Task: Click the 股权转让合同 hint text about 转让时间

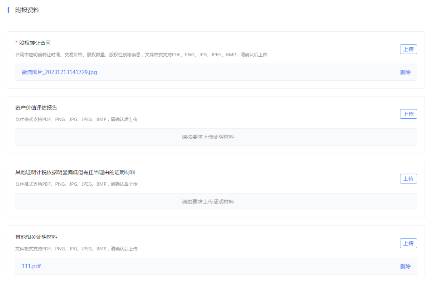Action: click(141, 55)
